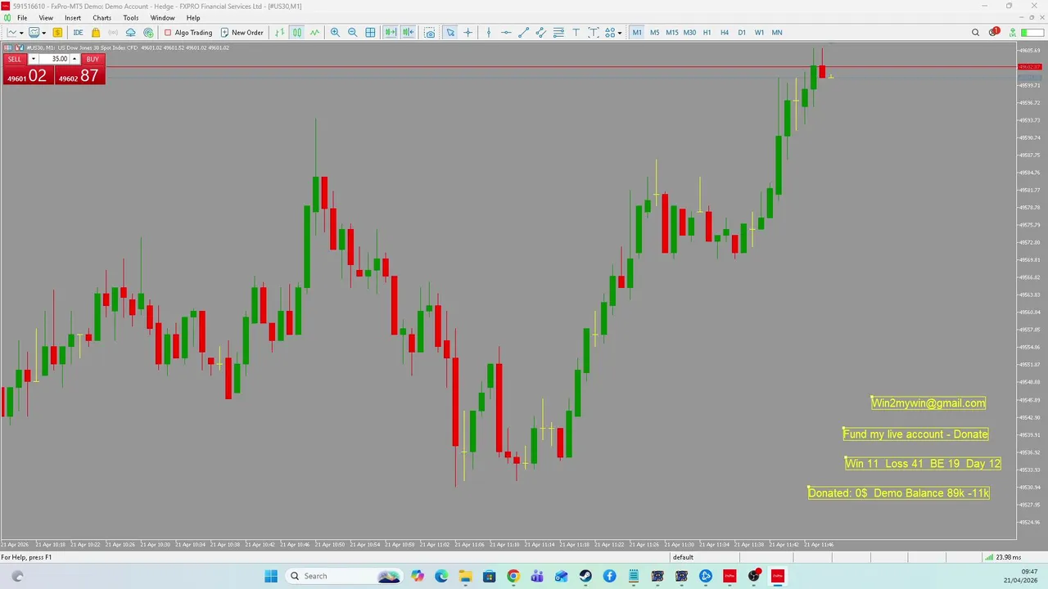Increase trade volume with up arrow
The height and width of the screenshot is (589, 1048).
tap(75, 59)
